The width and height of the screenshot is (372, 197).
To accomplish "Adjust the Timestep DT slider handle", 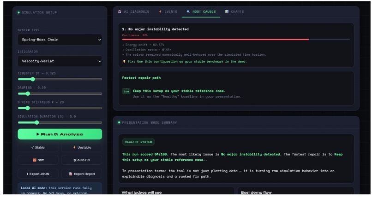I will pos(33,79).
